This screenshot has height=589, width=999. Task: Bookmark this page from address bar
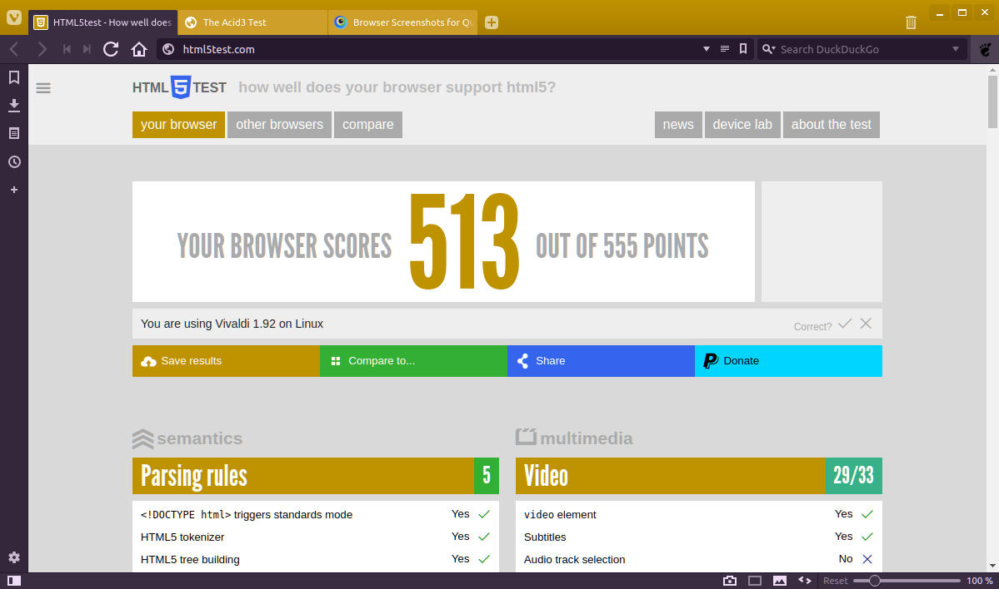743,49
